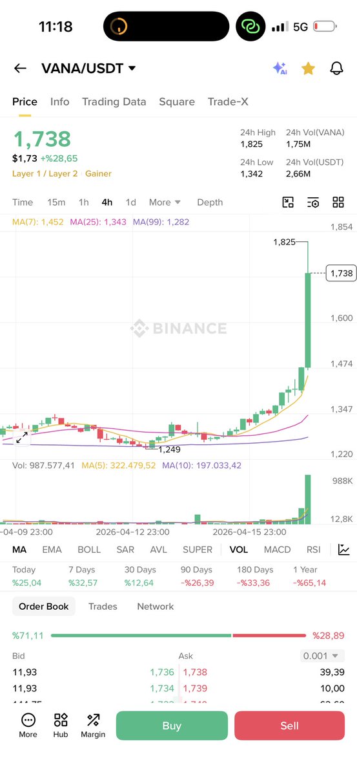Select the AVL indicator
357x776 pixels.
159,550
